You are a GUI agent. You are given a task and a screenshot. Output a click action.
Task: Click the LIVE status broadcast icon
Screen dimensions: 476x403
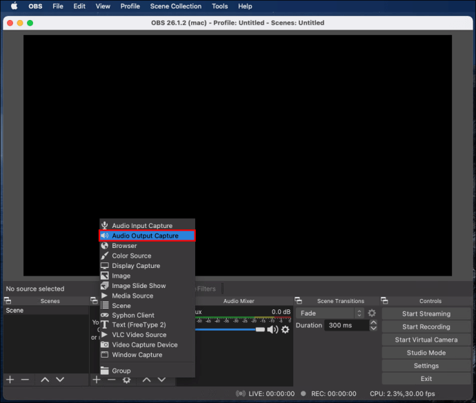pos(241,393)
